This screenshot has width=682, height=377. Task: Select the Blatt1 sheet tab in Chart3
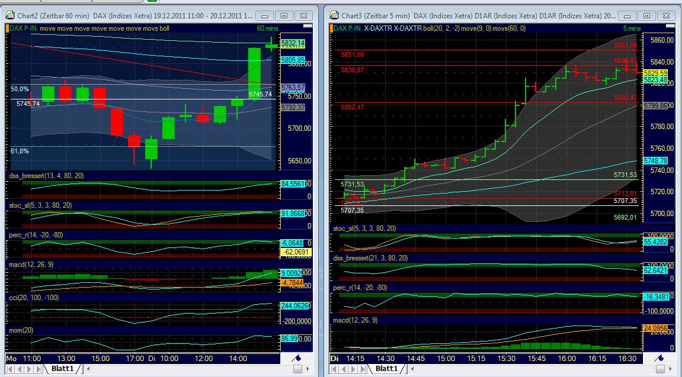(386, 368)
